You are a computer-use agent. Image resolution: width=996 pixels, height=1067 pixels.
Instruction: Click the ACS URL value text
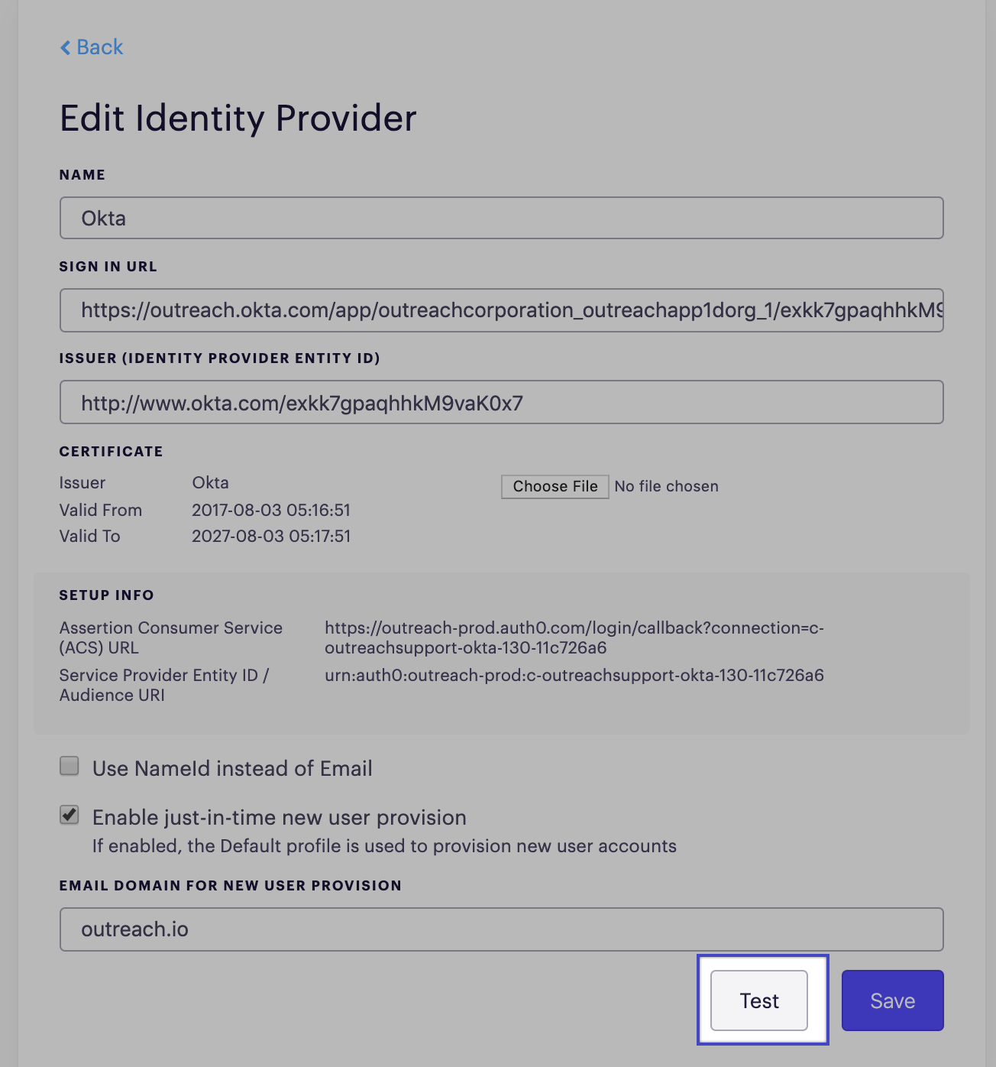pos(574,637)
